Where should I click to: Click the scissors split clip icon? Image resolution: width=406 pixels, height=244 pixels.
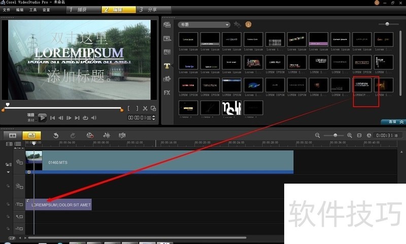tap(145, 108)
